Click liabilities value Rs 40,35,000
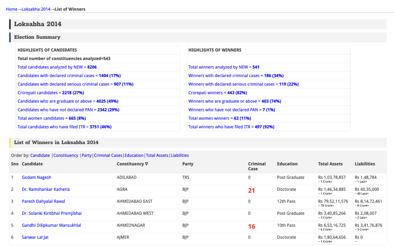Viewport: 395px width, 246px height. point(367,189)
